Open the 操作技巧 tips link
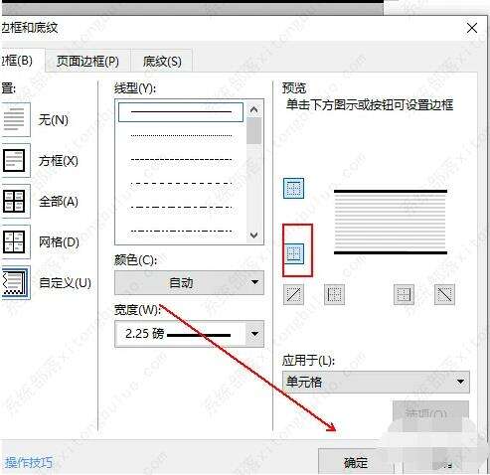 tap(29, 462)
